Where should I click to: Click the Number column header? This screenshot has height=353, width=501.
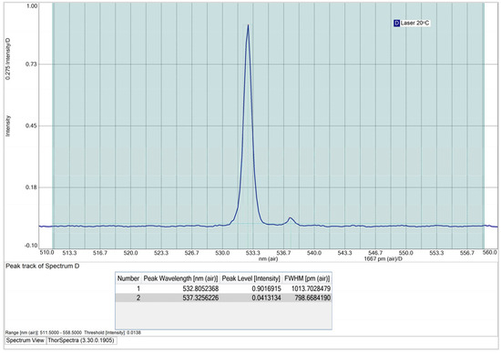(x=128, y=278)
